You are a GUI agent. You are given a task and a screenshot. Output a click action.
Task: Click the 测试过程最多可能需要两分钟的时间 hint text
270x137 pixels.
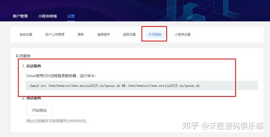pos(57,121)
